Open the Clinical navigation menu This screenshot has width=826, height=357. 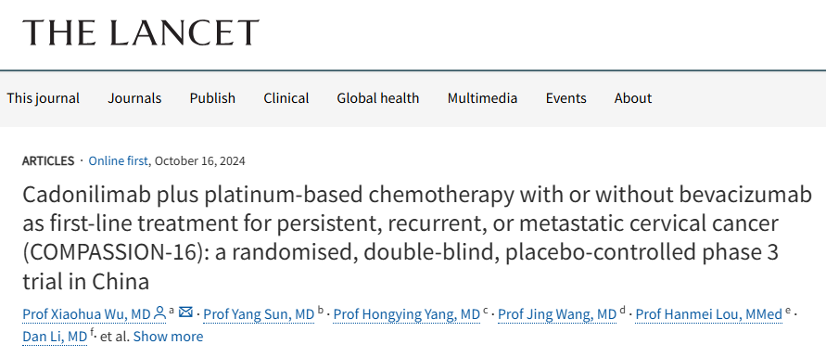coord(286,98)
